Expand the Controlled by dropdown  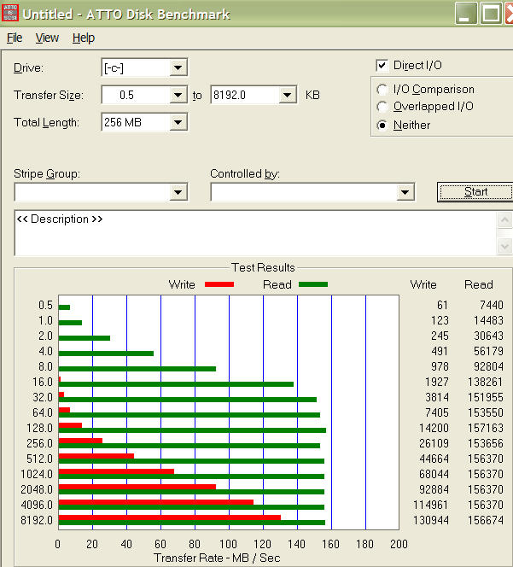point(405,192)
